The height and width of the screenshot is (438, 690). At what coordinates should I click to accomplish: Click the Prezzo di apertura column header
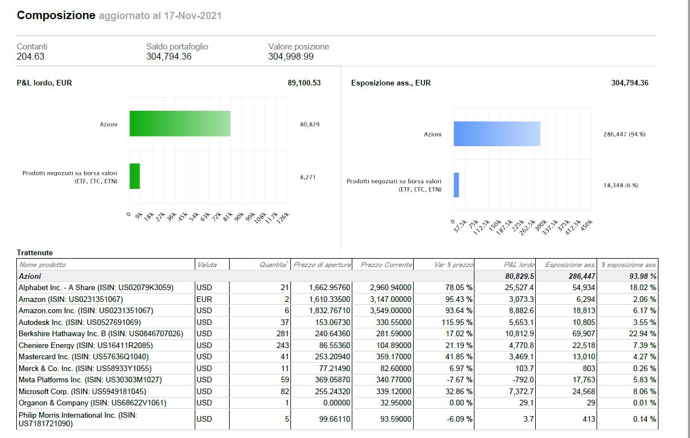point(322,264)
